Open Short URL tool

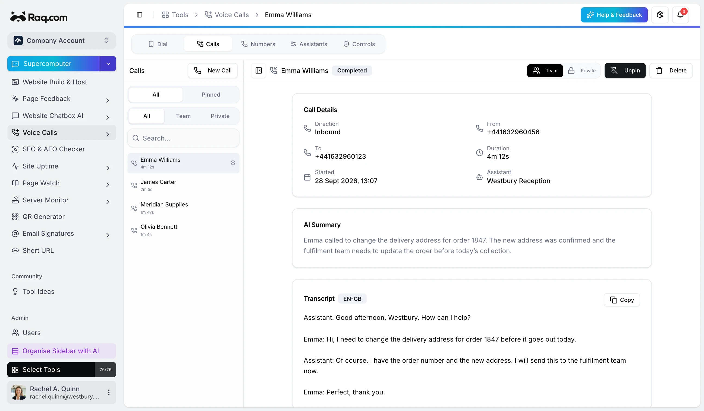coord(61,251)
